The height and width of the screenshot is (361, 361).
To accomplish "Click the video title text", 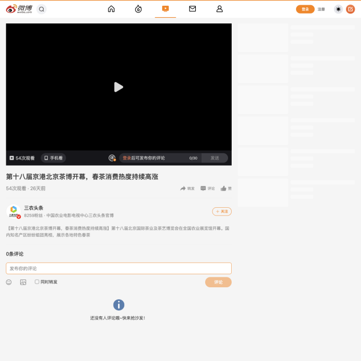I will tap(82, 177).
